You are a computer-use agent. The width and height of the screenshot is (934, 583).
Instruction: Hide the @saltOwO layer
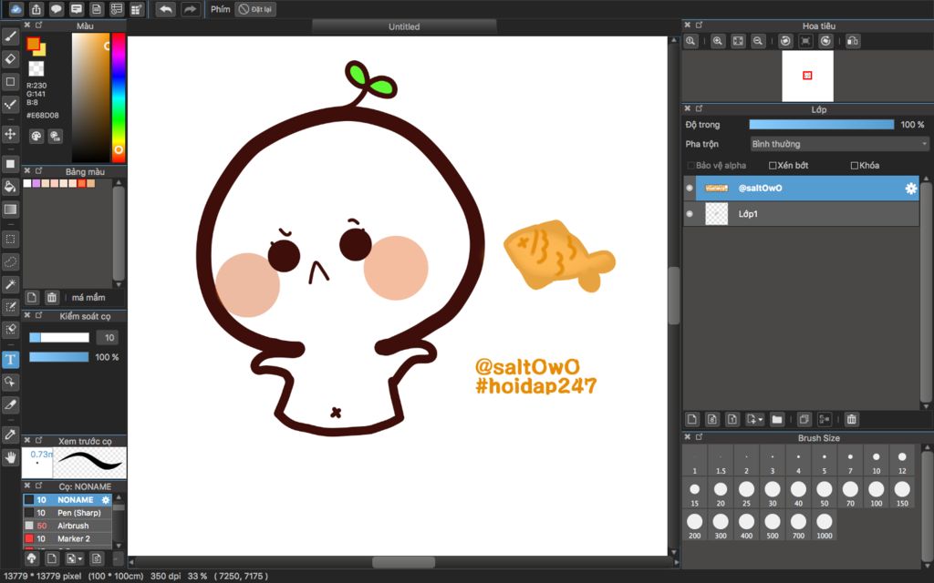(690, 188)
